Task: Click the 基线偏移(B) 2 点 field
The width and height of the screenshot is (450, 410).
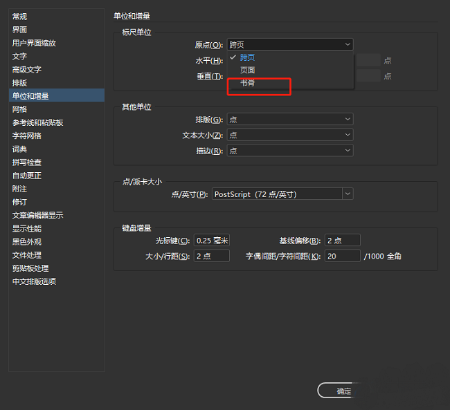Action: click(x=343, y=241)
